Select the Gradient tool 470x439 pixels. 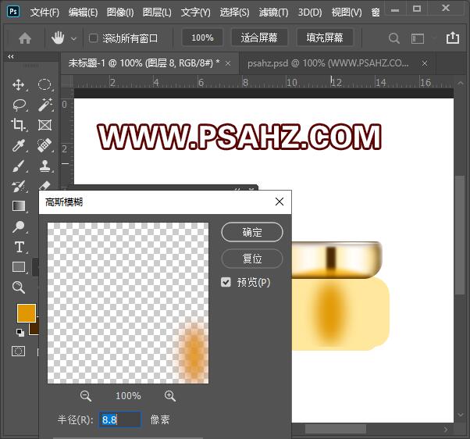(19, 206)
